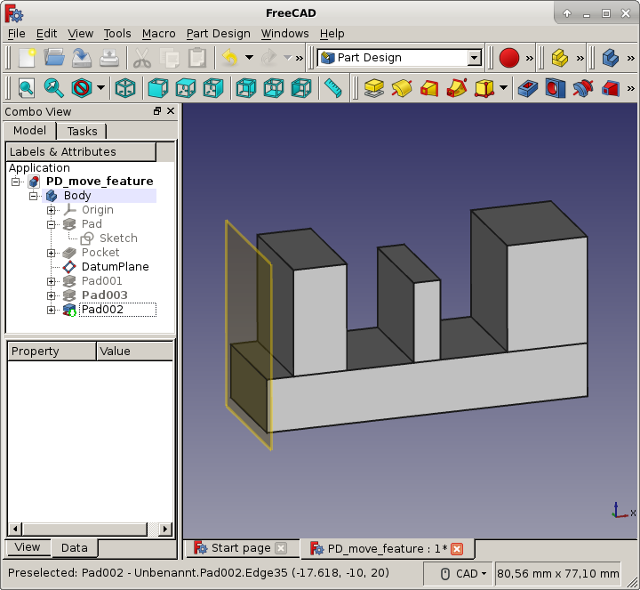Click the Subtractive loft tool icon

click(x=611, y=88)
